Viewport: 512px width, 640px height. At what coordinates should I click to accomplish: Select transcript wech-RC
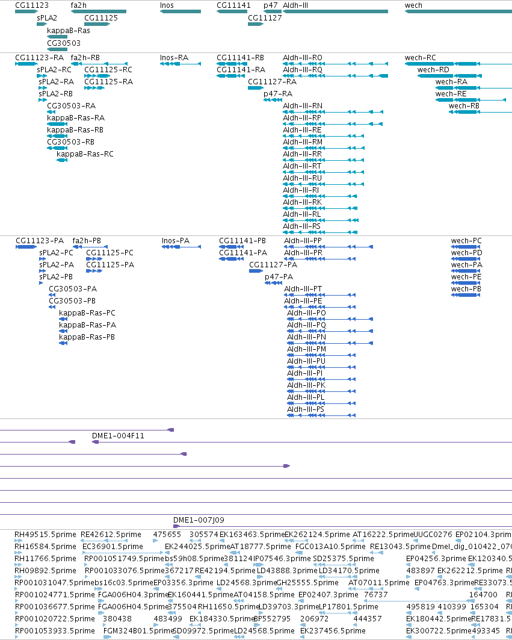click(420, 58)
